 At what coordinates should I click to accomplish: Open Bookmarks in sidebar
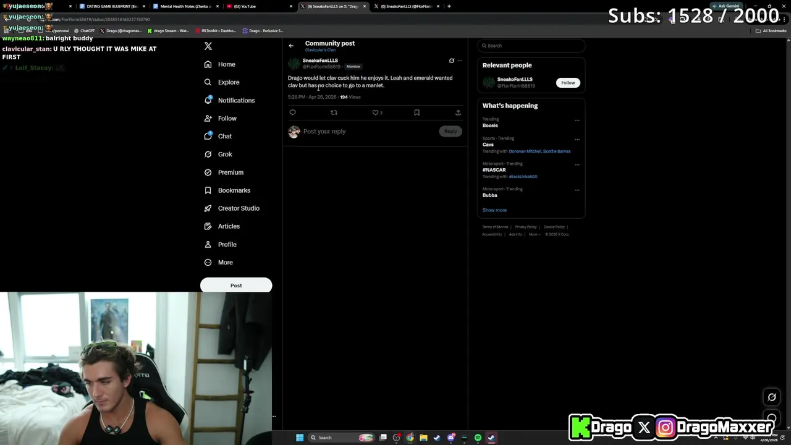pos(227,190)
